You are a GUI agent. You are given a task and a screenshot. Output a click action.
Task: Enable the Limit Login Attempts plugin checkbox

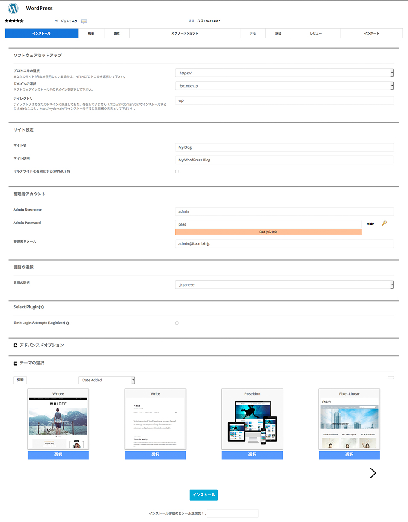tap(177, 323)
